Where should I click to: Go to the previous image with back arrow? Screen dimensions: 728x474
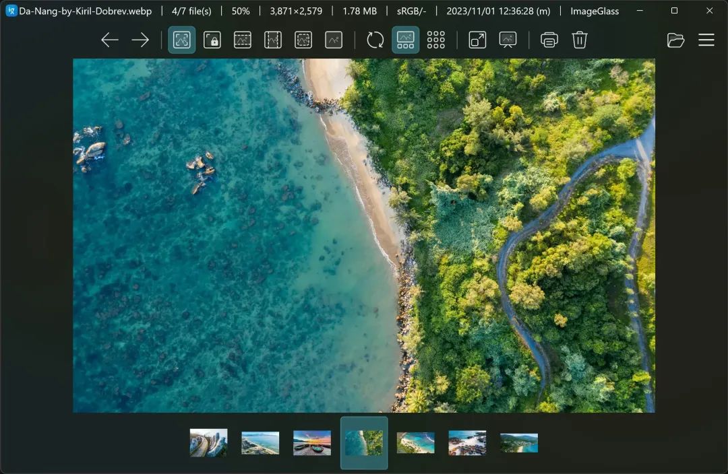point(109,40)
